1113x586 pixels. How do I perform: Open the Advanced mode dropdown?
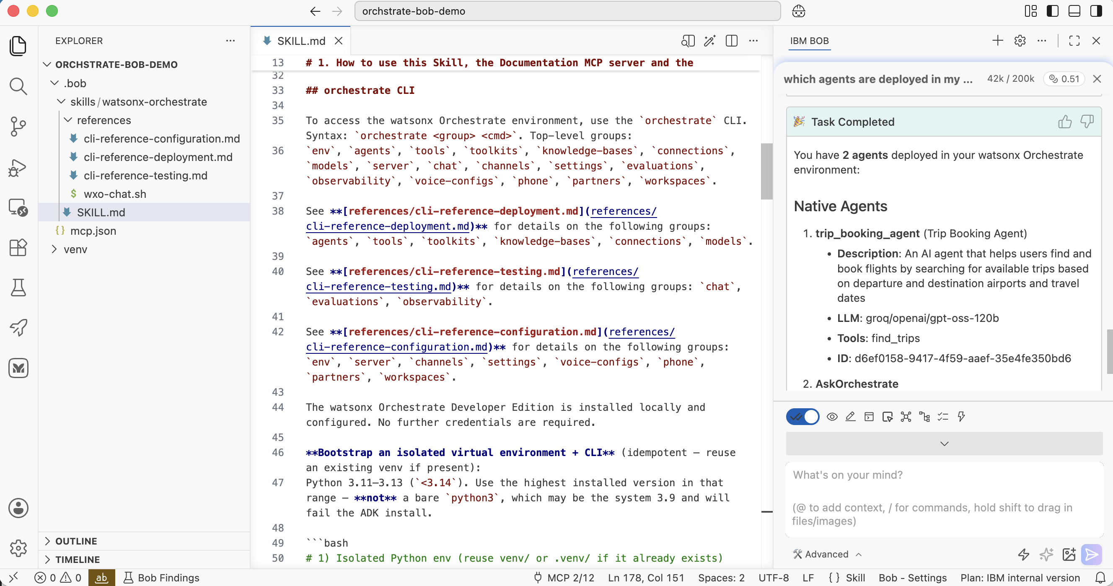(827, 554)
